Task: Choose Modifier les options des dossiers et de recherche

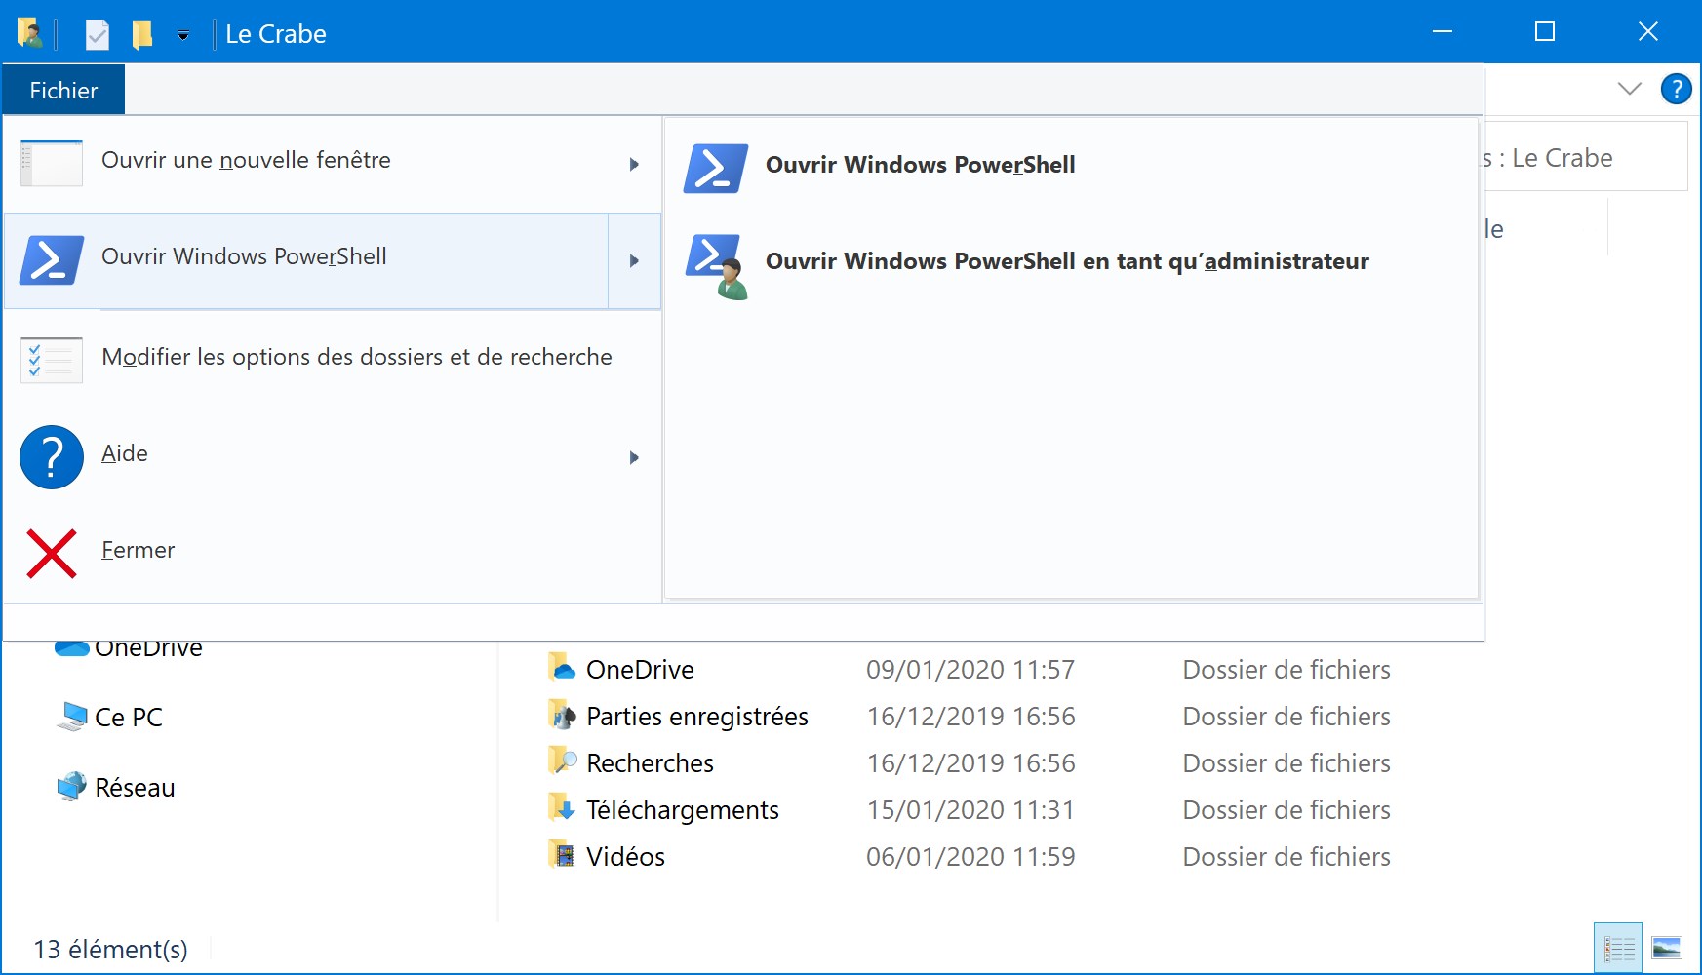Action: (333, 360)
